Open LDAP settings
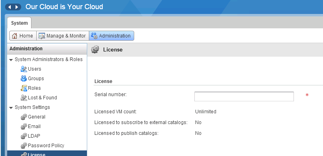 [34, 136]
